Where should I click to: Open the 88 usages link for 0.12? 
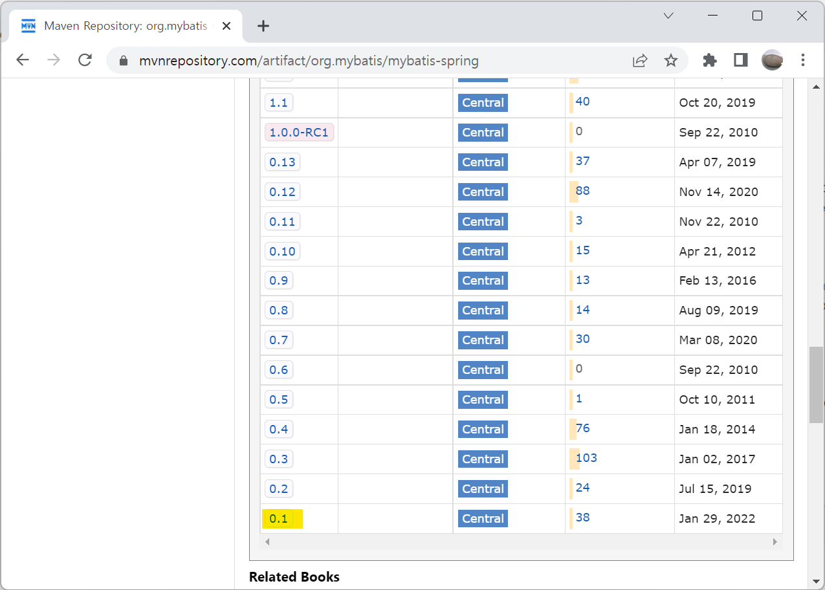(582, 191)
